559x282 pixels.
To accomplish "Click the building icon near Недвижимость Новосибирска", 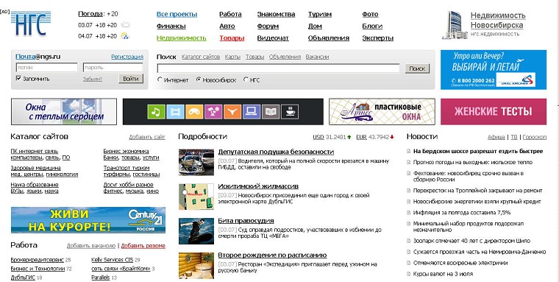I will coord(455,25).
